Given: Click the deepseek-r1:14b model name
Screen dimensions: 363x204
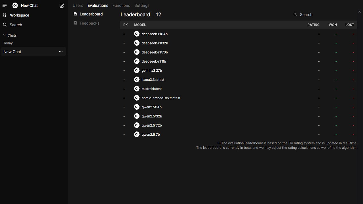Looking at the screenshot, I should coord(155,34).
